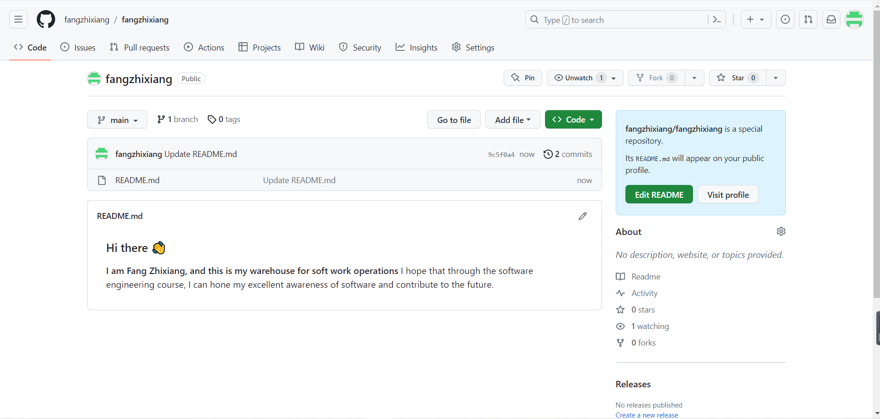Open the Wiki tab
This screenshot has height=419, width=880.
(x=310, y=47)
